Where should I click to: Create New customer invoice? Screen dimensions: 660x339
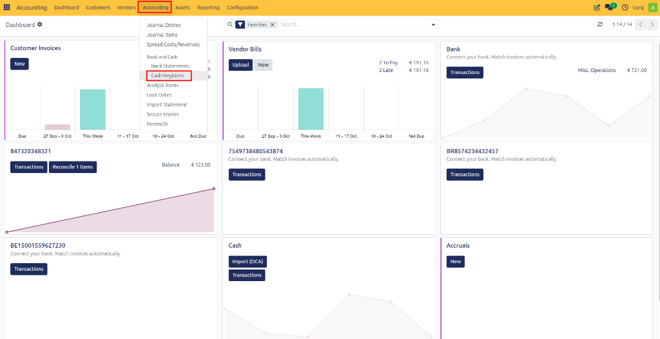coord(19,64)
